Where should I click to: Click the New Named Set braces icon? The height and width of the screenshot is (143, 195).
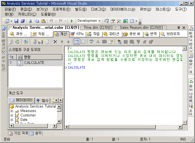point(41,42)
